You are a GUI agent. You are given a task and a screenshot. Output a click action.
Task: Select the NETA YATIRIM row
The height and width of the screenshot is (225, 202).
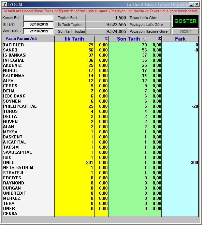pyautogui.click(x=101, y=168)
